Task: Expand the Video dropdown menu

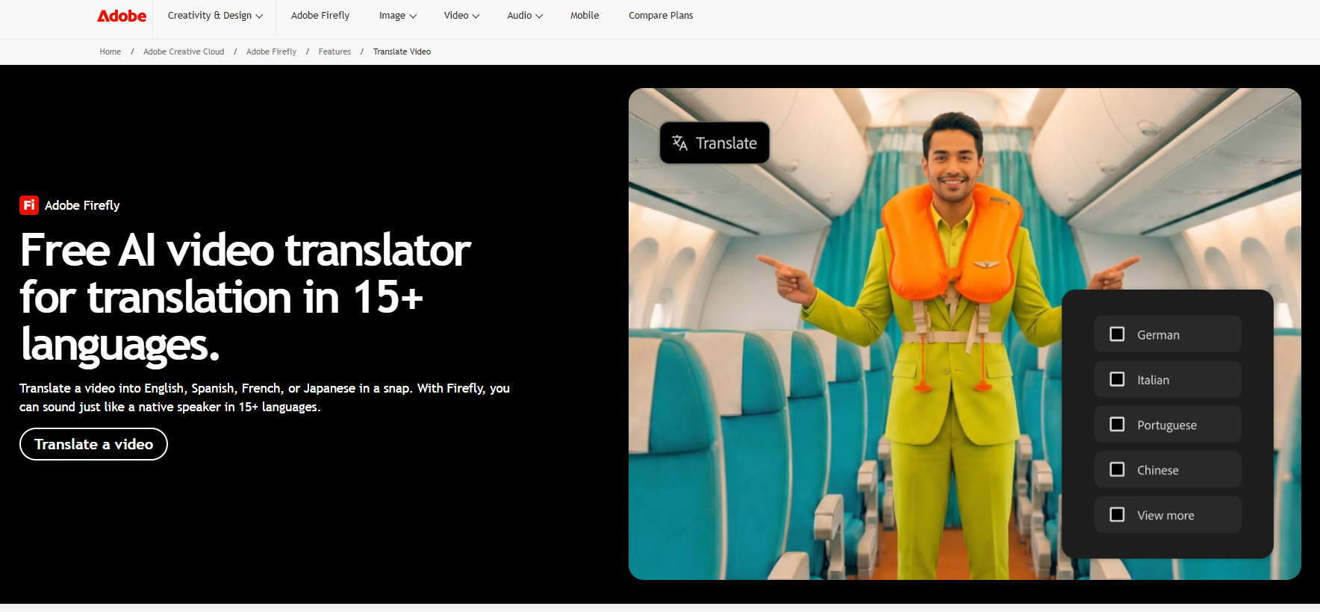Action: point(461,16)
